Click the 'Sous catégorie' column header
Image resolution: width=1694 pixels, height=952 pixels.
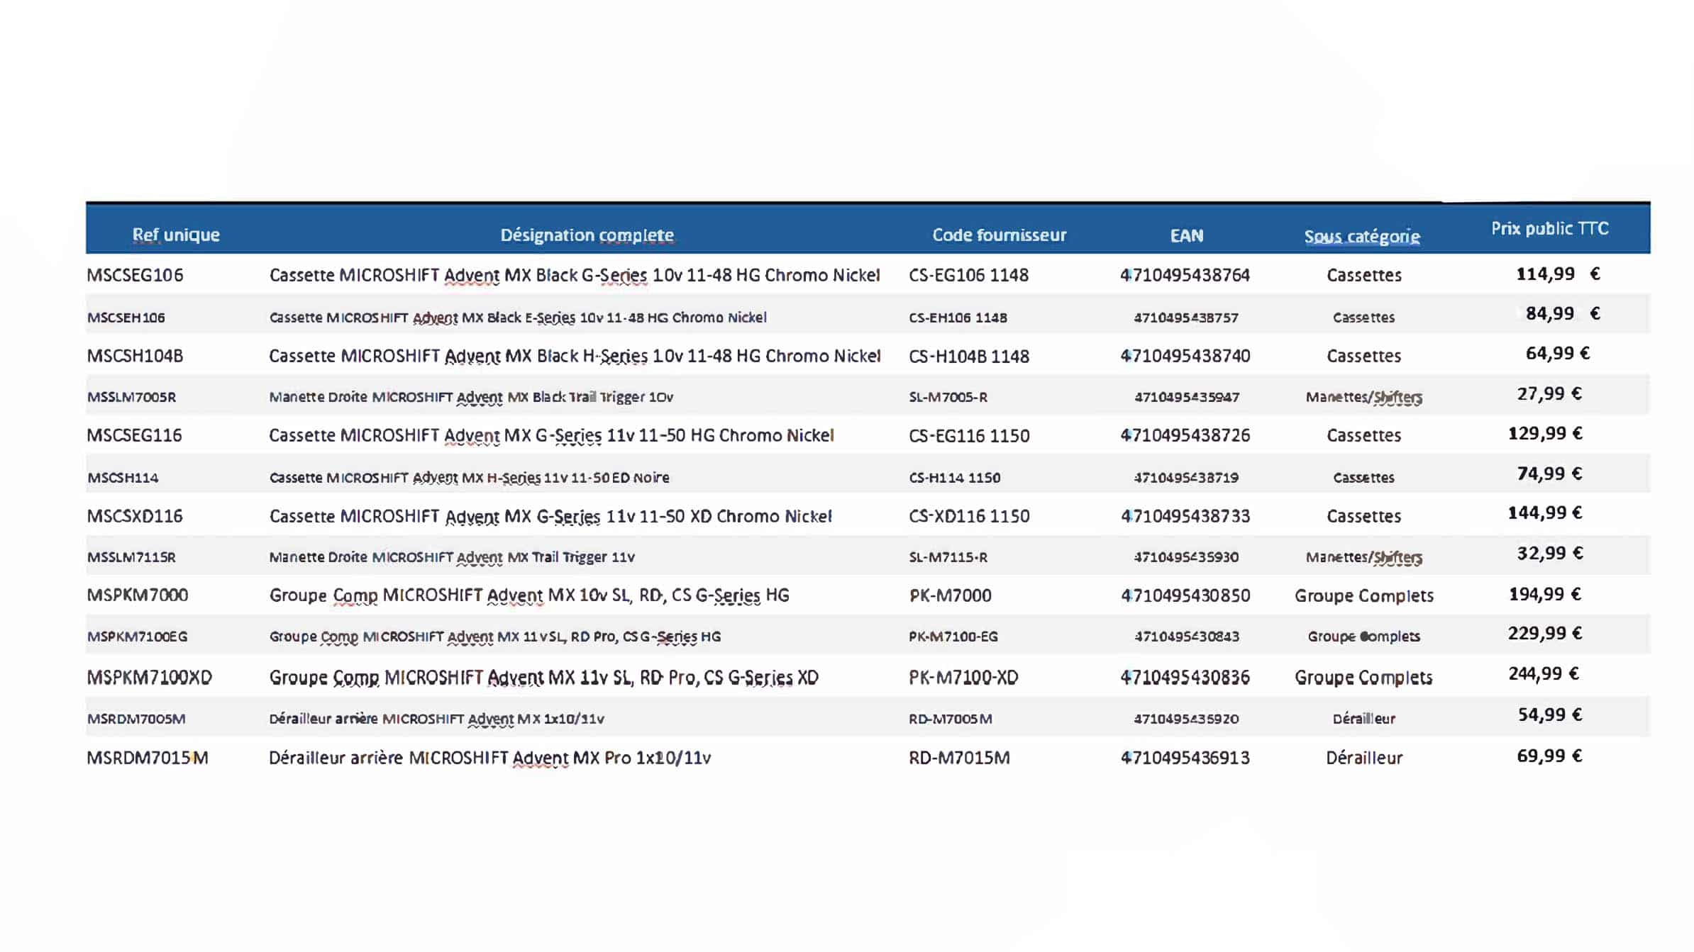(1361, 236)
